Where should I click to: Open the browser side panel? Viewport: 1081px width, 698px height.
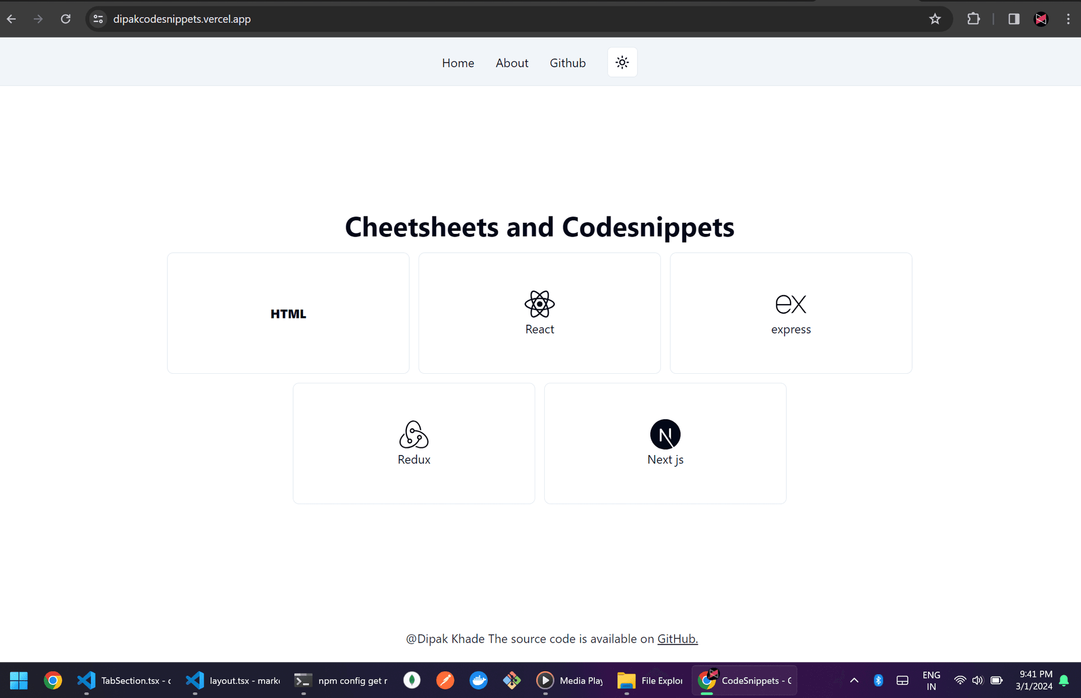point(1013,19)
